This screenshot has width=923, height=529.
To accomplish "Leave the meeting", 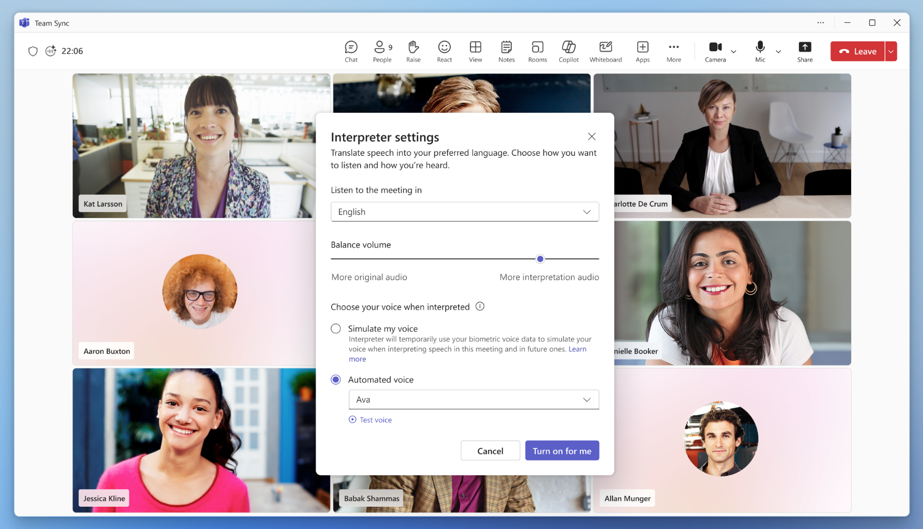I will click(858, 51).
